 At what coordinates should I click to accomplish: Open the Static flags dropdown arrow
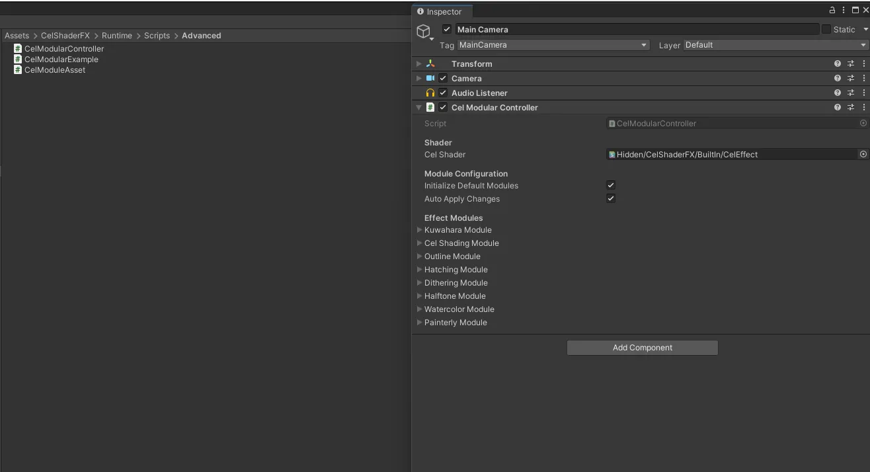[x=865, y=30]
